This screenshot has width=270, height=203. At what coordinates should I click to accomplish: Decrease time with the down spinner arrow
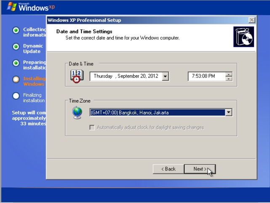(229, 78)
